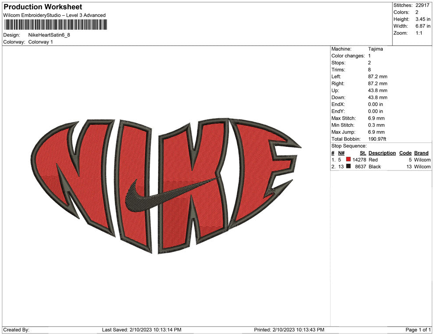Viewport: 434px width, 334px height.
Task: Select the Stops value 2
Action: coord(369,63)
